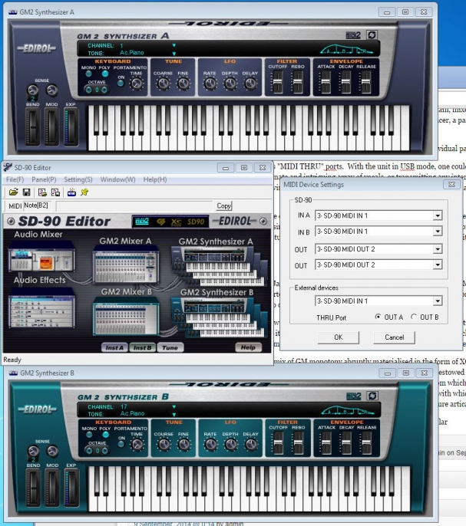This screenshot has height=526, width=466.
Task: Open the File(F) menu
Action: tap(15, 179)
